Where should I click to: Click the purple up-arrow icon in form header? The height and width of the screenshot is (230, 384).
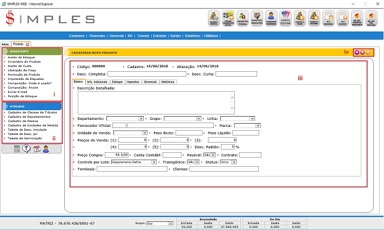click(x=357, y=52)
